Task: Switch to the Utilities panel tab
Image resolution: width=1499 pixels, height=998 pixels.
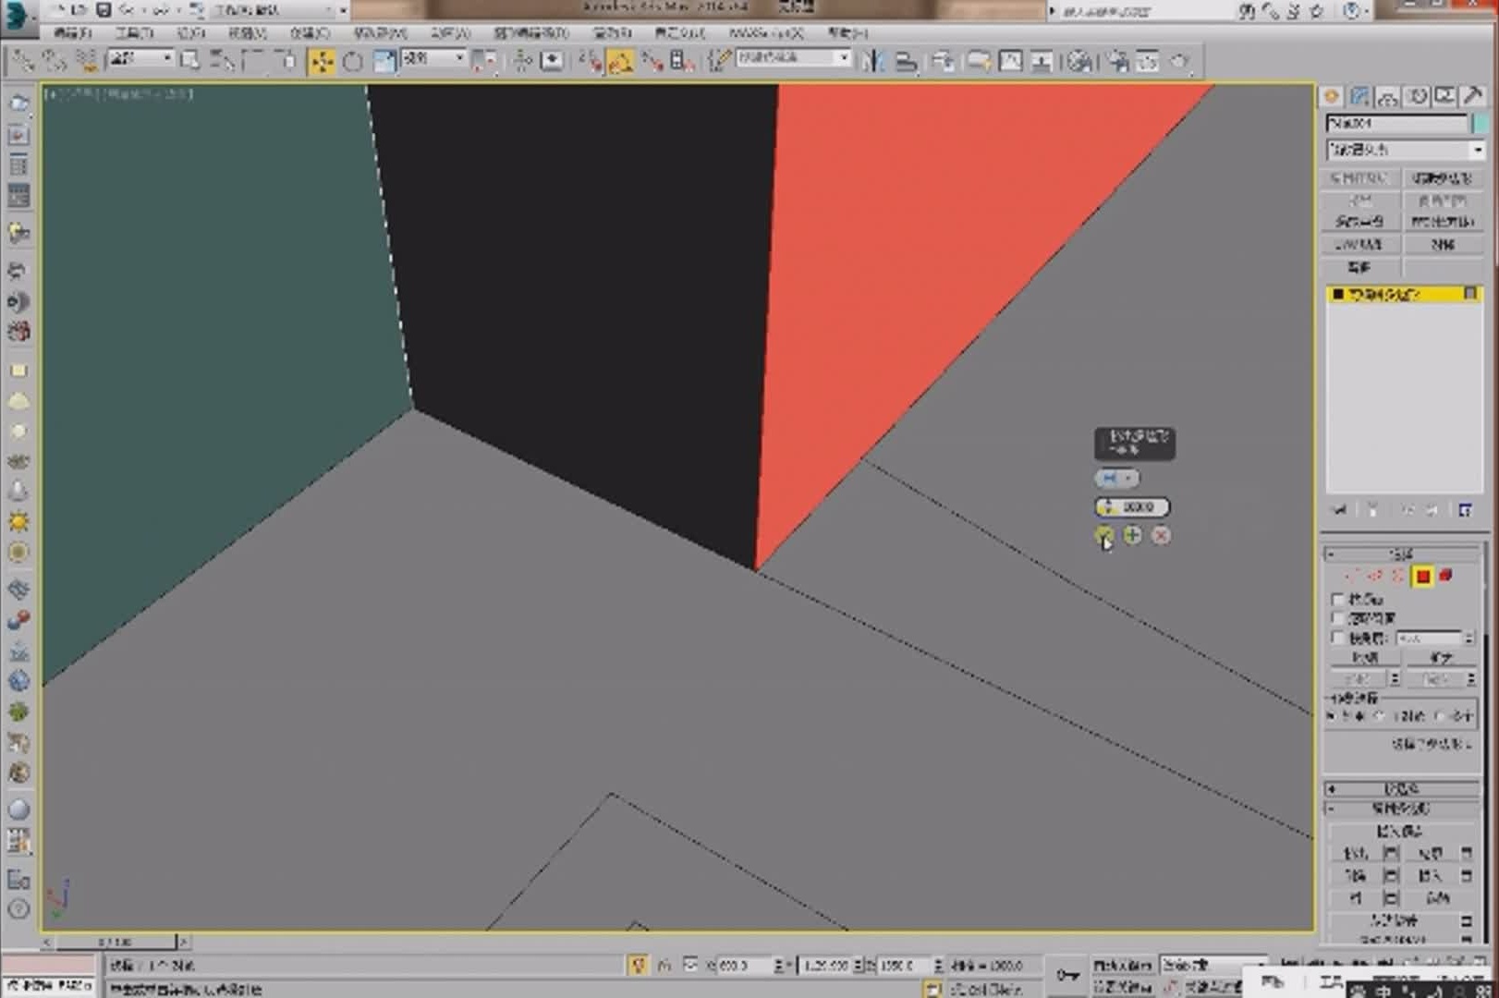Action: tap(1472, 96)
